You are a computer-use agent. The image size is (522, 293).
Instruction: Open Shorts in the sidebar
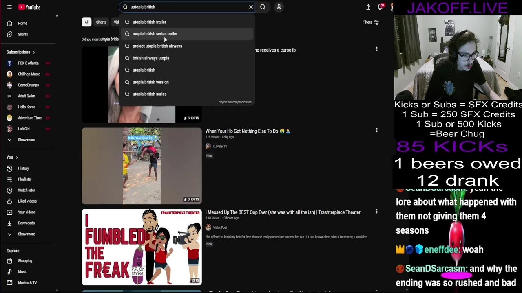coord(29,34)
